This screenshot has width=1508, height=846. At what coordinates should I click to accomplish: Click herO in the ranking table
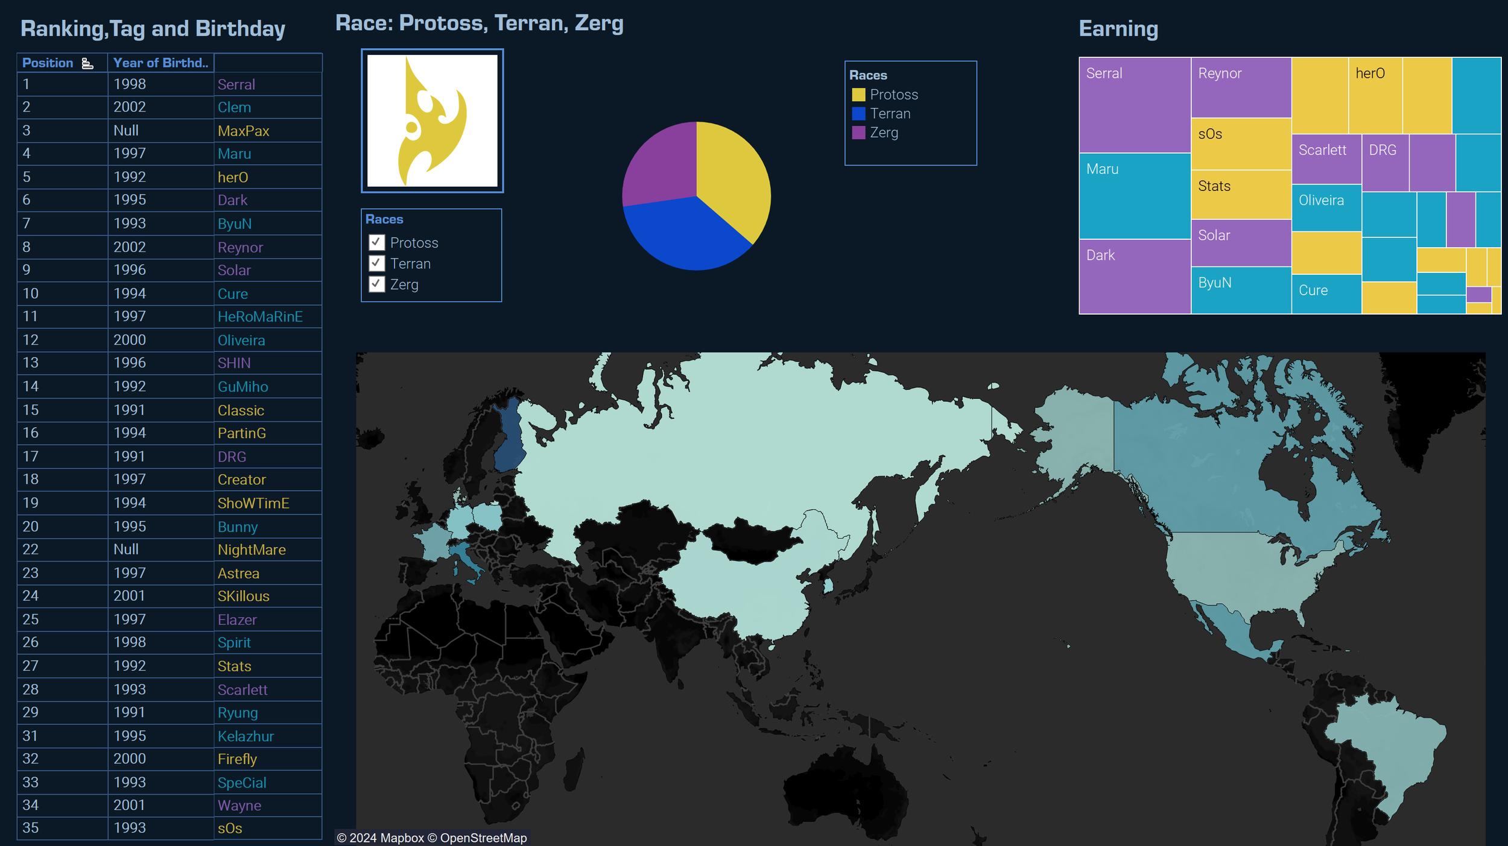click(233, 177)
